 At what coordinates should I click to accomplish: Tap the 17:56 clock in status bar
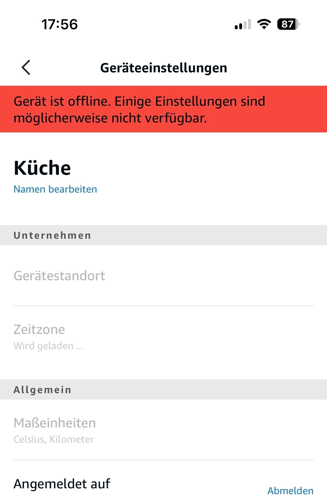coord(60,24)
